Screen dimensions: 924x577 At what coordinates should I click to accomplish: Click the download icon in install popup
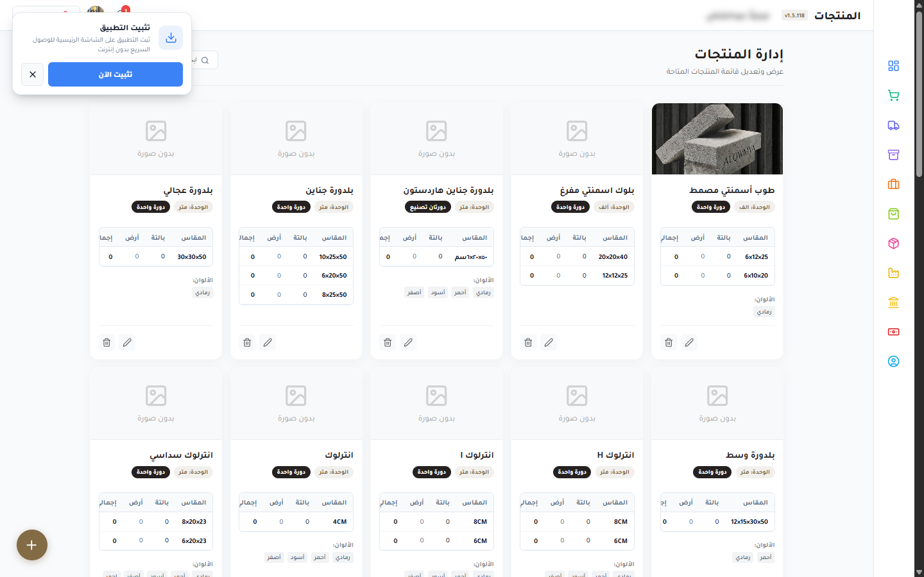[x=171, y=38]
